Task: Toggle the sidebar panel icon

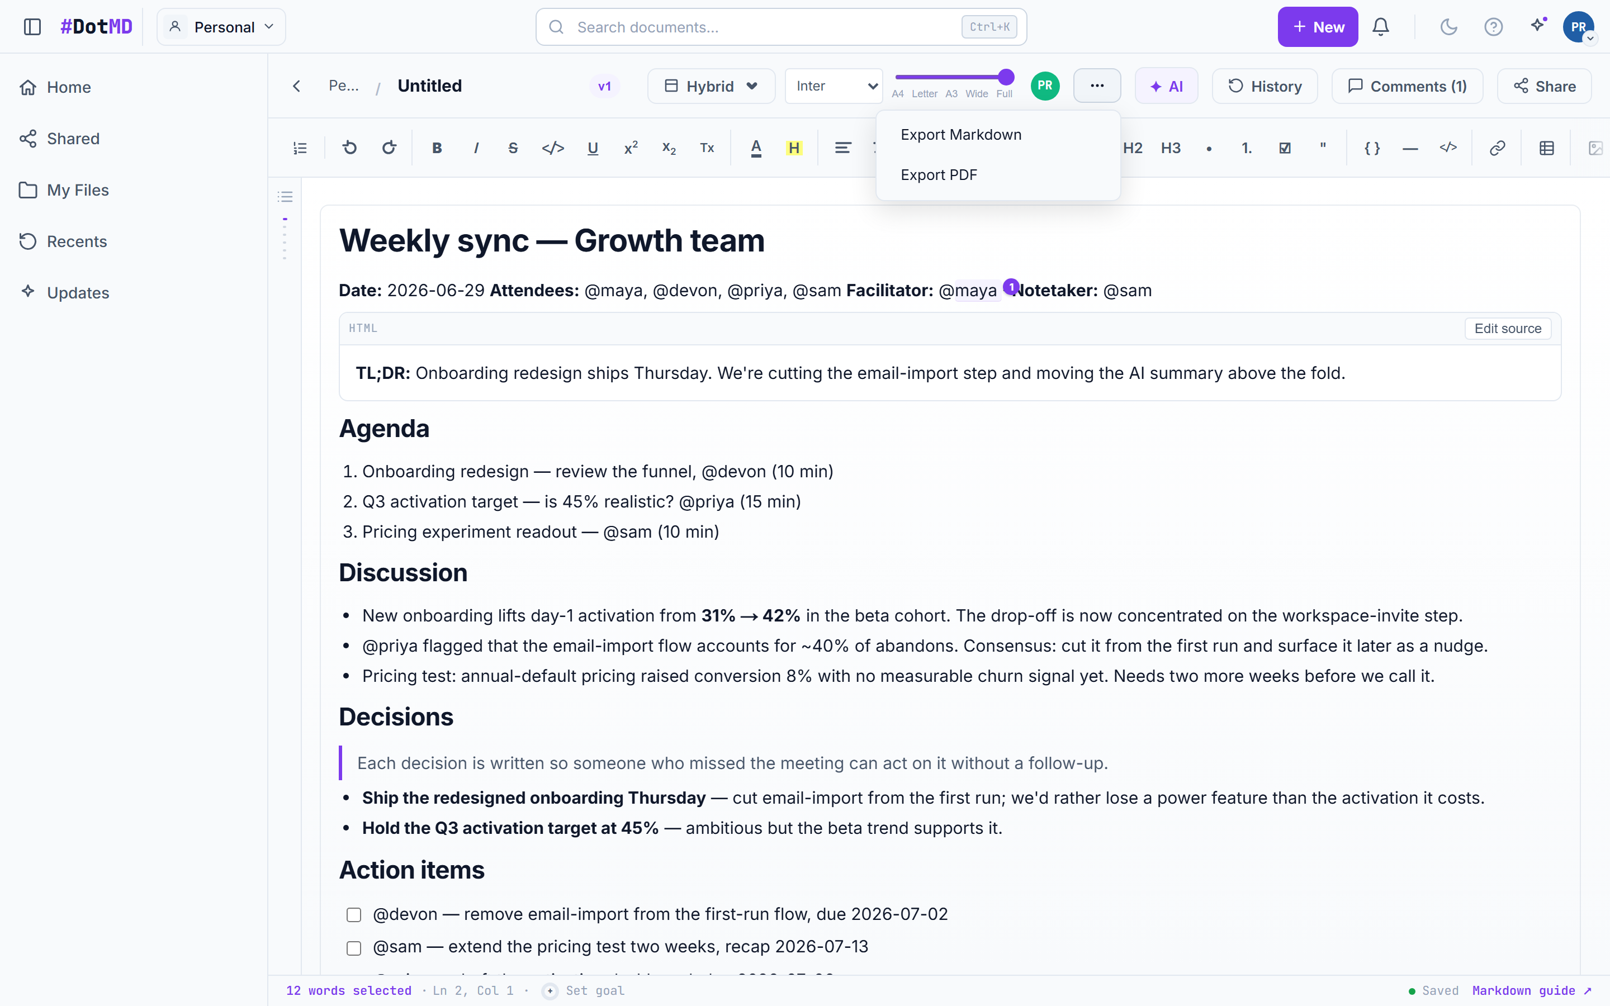Action: [32, 27]
